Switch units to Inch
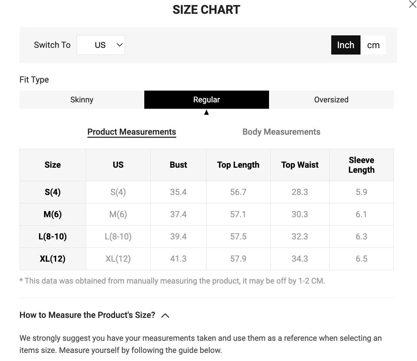This screenshot has width=417, height=361. 345,45
